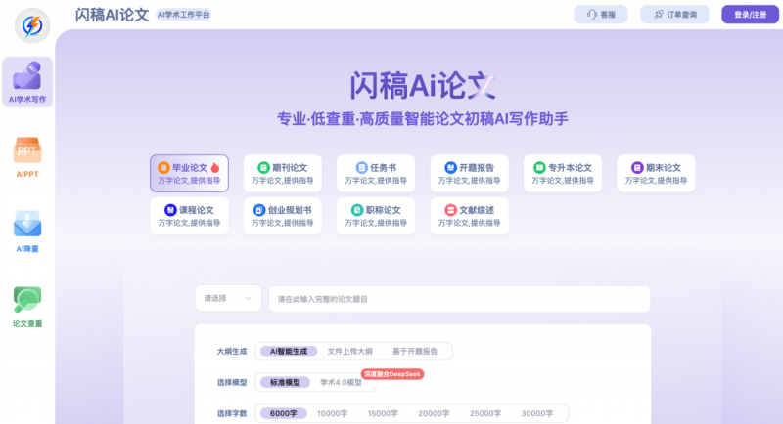Select the 期末论文 card
Screen dimensions: 783x424
click(656, 173)
